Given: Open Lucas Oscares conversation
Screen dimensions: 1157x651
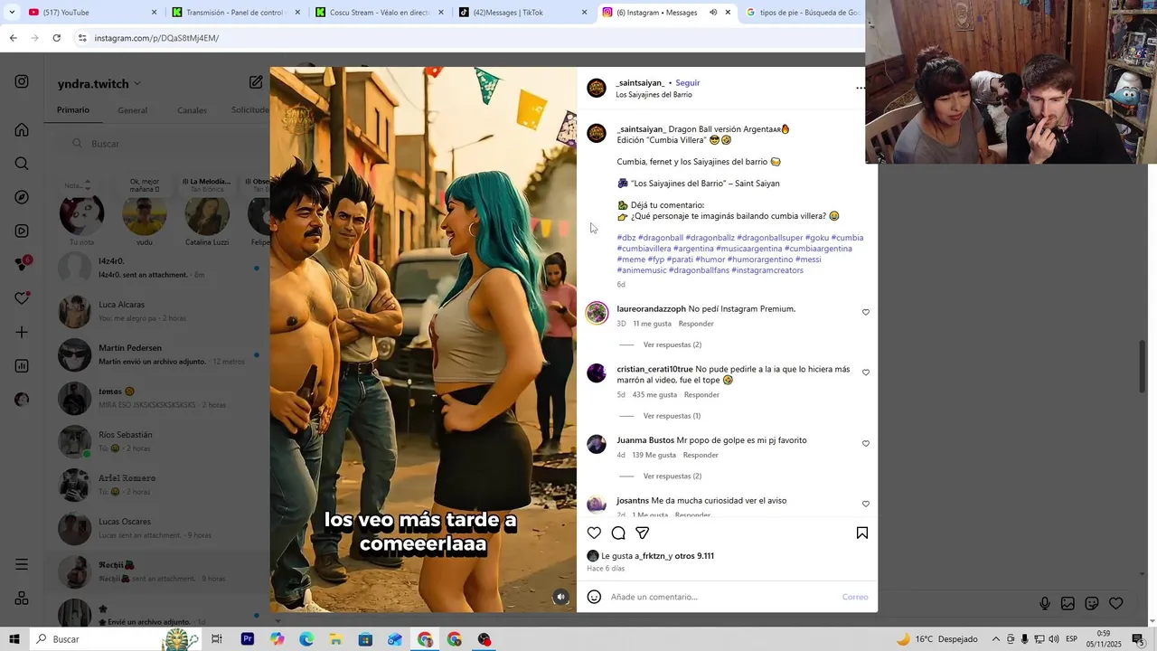Looking at the screenshot, I should pos(158,528).
